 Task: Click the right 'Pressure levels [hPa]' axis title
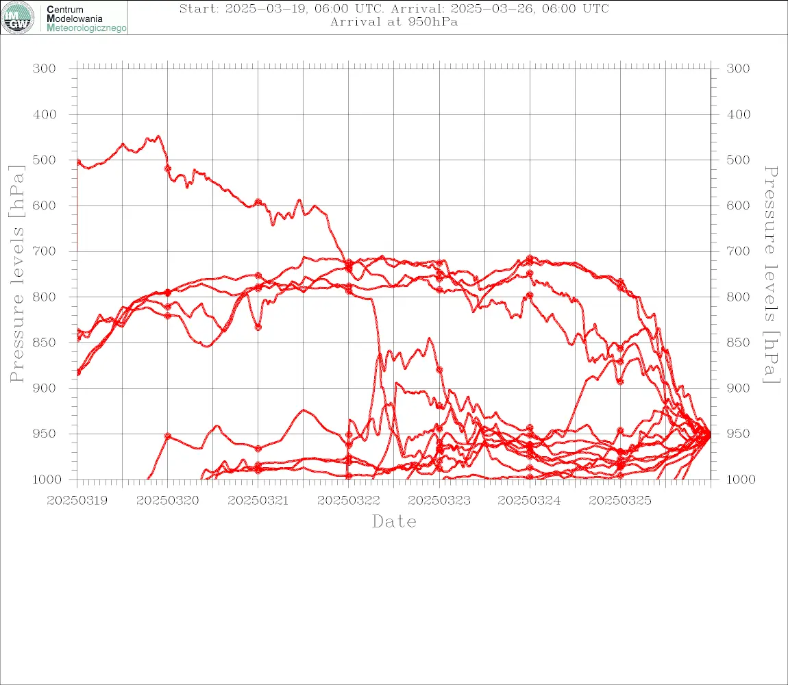point(772,275)
